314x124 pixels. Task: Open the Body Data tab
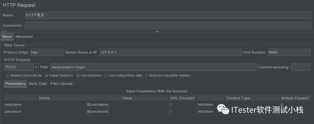[x=38, y=84]
